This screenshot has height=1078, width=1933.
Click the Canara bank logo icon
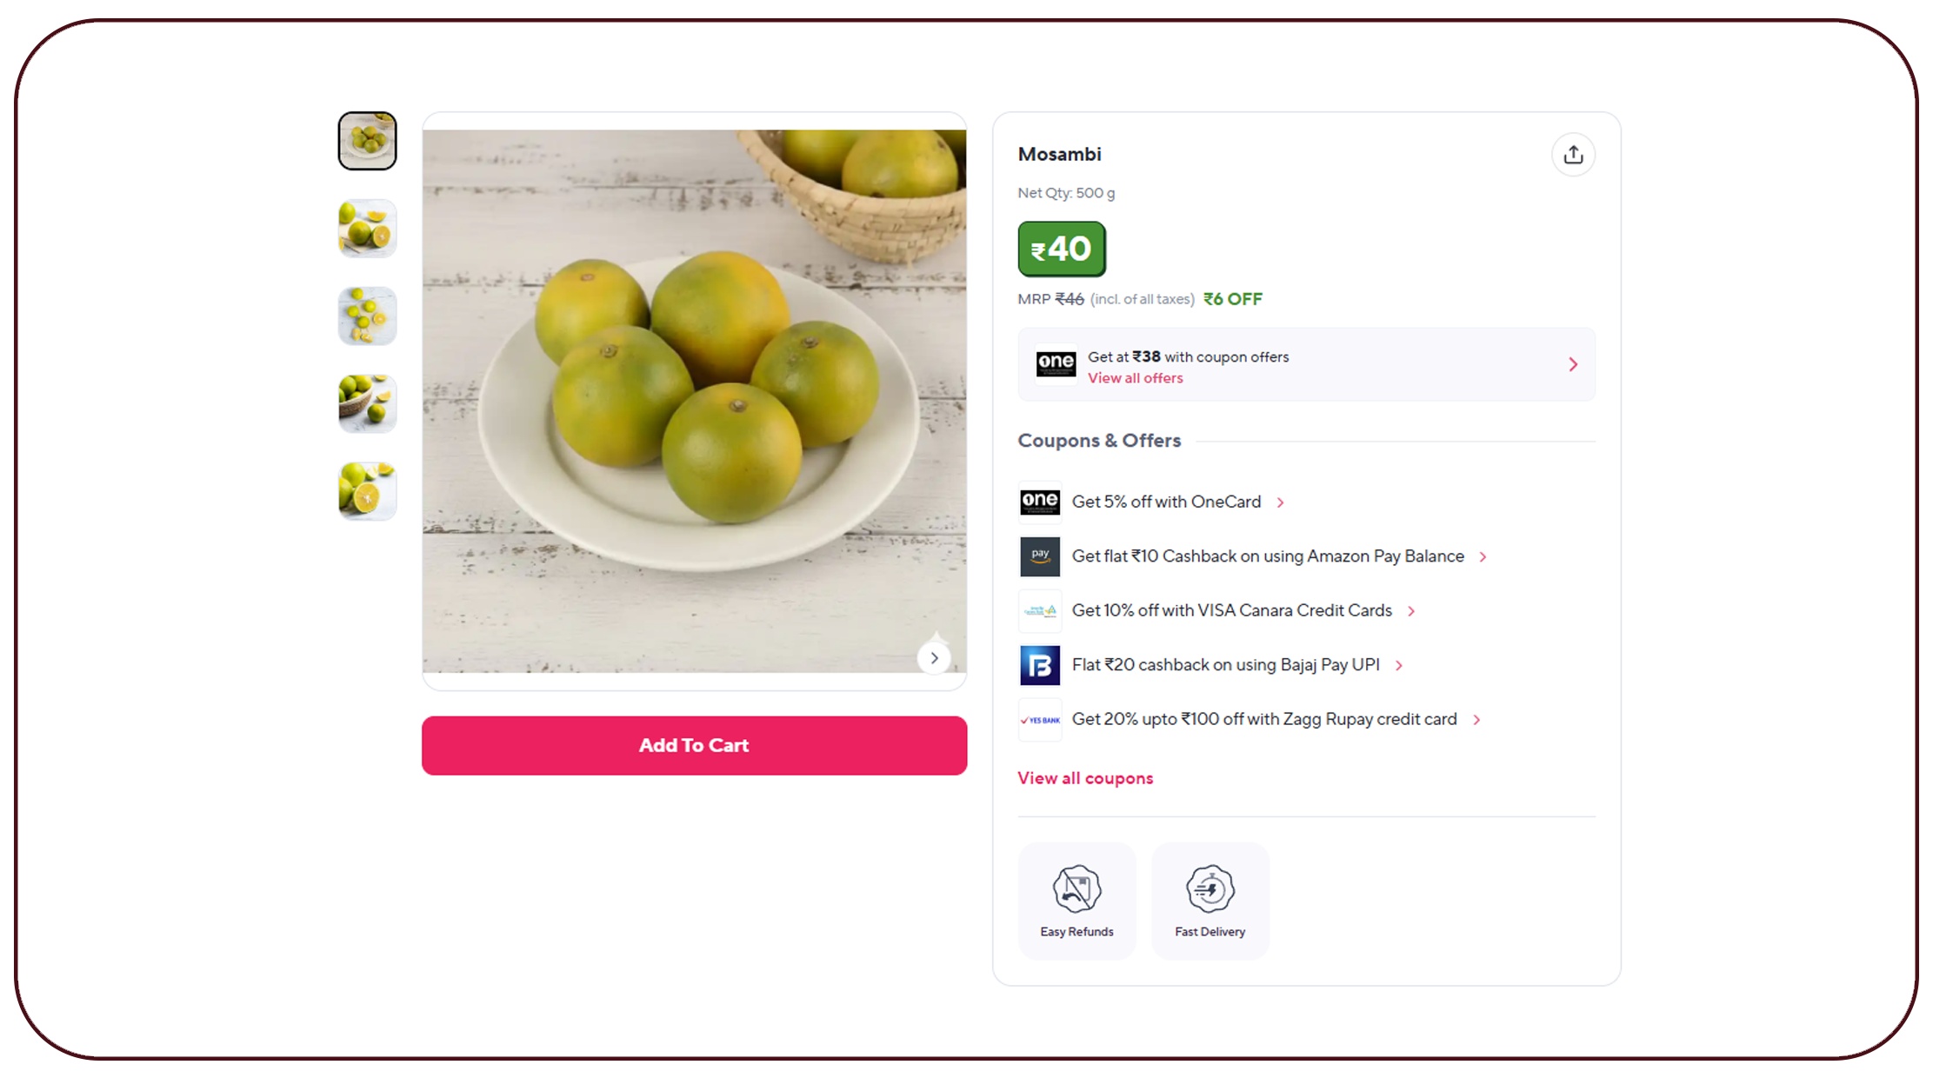(x=1039, y=610)
